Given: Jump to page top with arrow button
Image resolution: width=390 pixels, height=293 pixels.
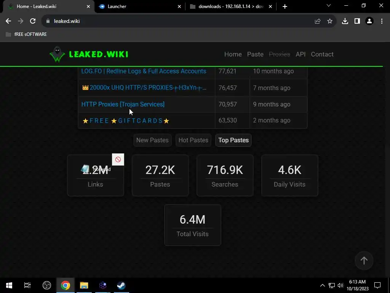Looking at the screenshot, I should point(364,261).
